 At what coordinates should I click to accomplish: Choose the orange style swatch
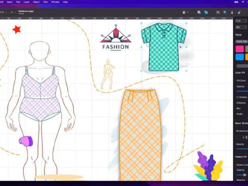click(x=247, y=57)
